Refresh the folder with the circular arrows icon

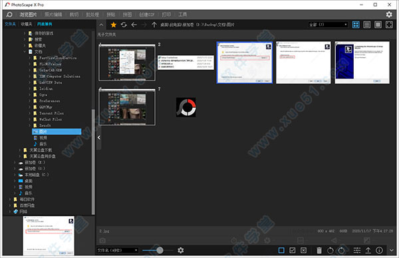(124, 25)
